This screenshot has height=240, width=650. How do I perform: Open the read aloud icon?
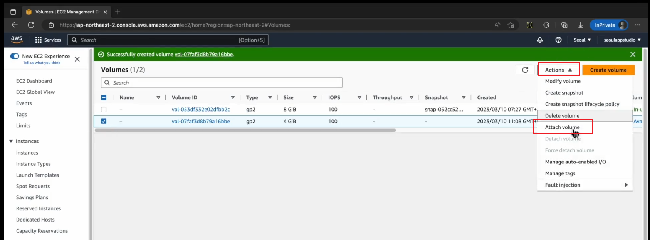pos(497,25)
